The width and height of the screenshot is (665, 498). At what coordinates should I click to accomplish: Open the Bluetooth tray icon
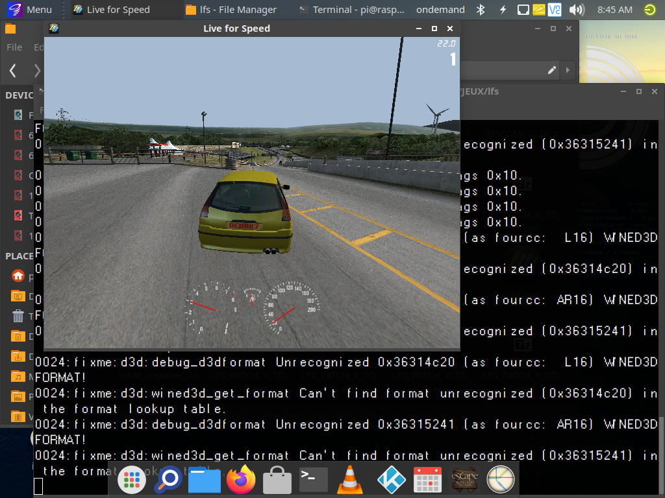481,9
